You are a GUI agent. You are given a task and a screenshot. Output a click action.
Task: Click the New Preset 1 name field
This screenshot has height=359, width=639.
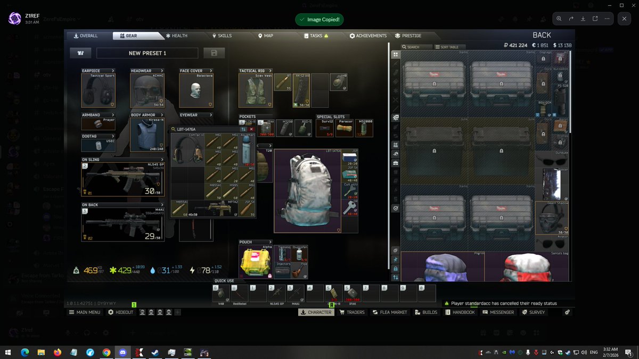point(148,53)
